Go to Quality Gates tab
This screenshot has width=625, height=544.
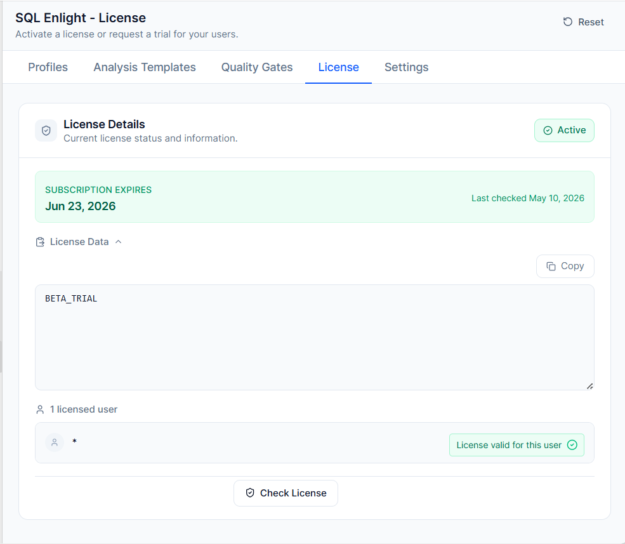click(257, 67)
